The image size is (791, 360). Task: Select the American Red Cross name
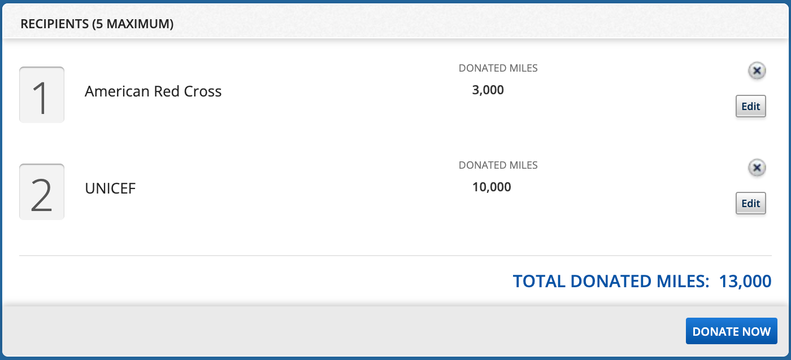(x=153, y=91)
